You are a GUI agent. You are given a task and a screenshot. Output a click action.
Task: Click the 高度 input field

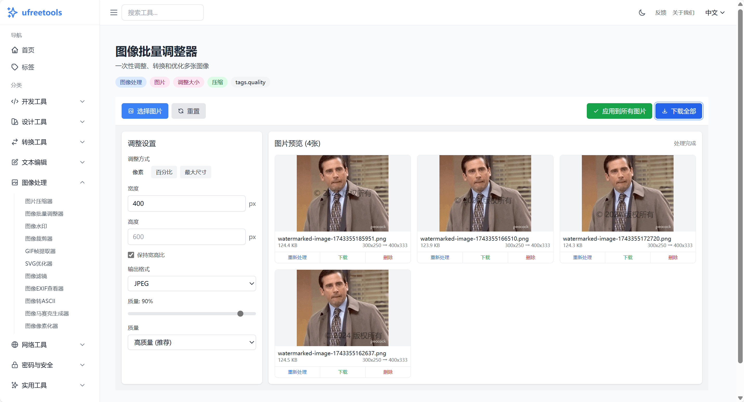point(187,237)
